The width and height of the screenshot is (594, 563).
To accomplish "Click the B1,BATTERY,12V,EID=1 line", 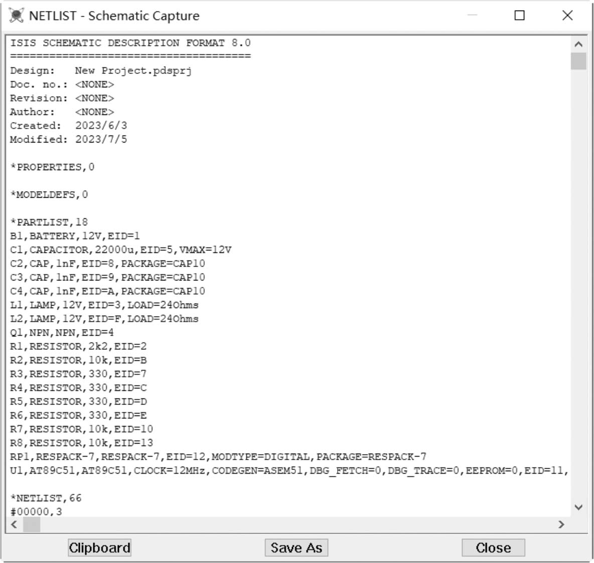I will 75,236.
